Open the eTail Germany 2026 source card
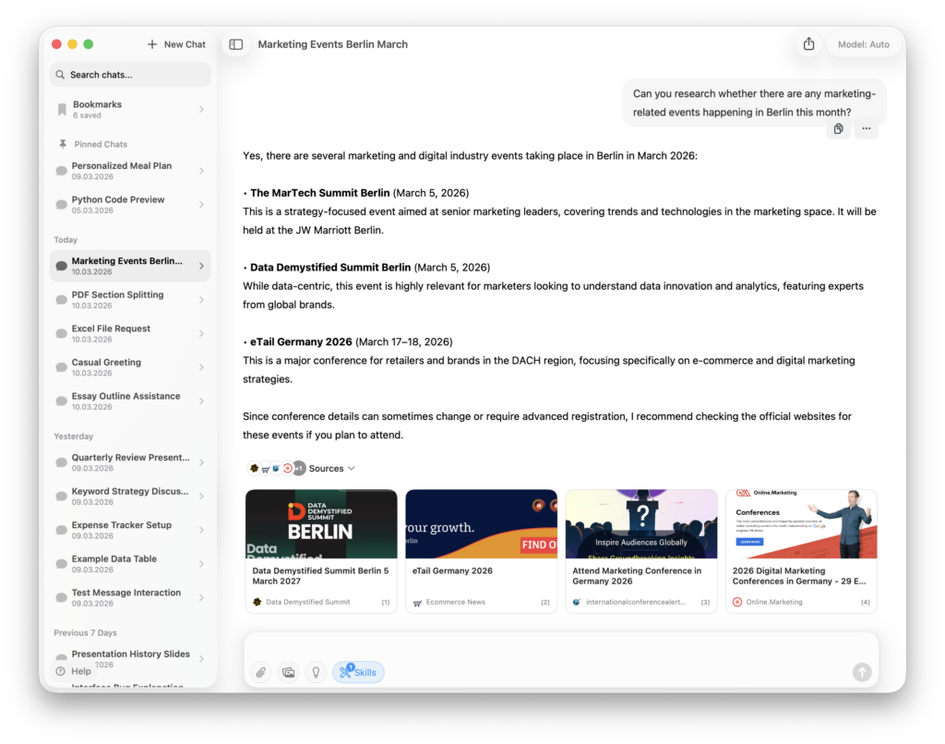The image size is (945, 744). point(481,551)
